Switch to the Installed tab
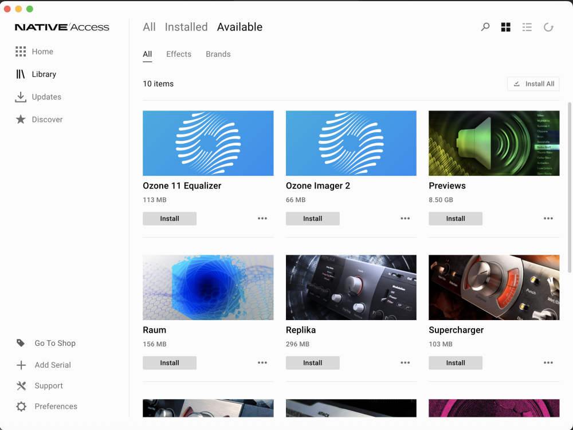The height and width of the screenshot is (430, 573). 186,27
